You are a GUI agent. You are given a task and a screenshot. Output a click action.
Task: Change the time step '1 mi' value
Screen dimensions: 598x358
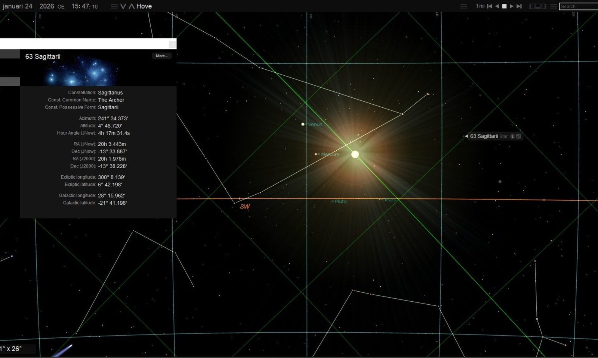click(x=480, y=6)
